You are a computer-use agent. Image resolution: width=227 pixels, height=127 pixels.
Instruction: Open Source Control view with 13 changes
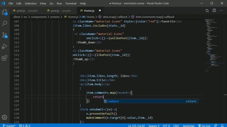(x=5, y=35)
